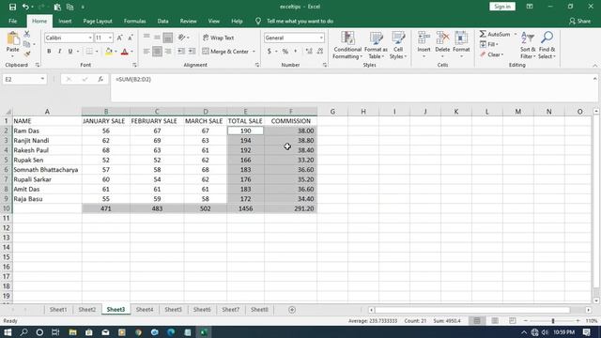Image resolution: width=601 pixels, height=338 pixels.
Task: Click Decrease Indent icon
Action: pos(181,52)
